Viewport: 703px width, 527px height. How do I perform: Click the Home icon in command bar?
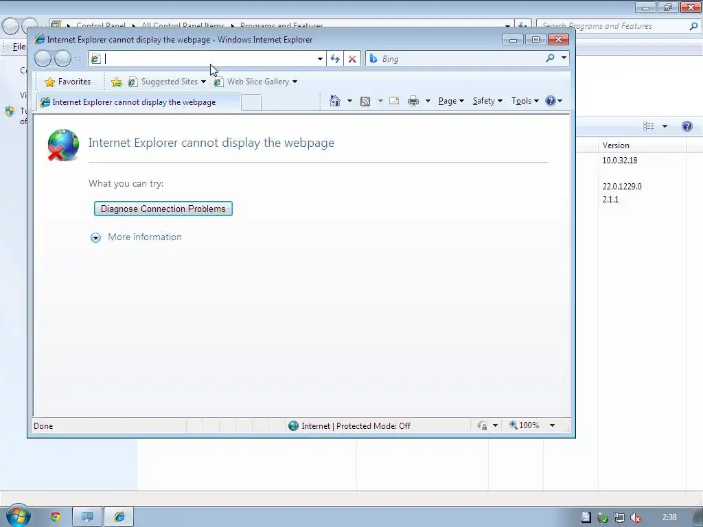[x=335, y=101]
